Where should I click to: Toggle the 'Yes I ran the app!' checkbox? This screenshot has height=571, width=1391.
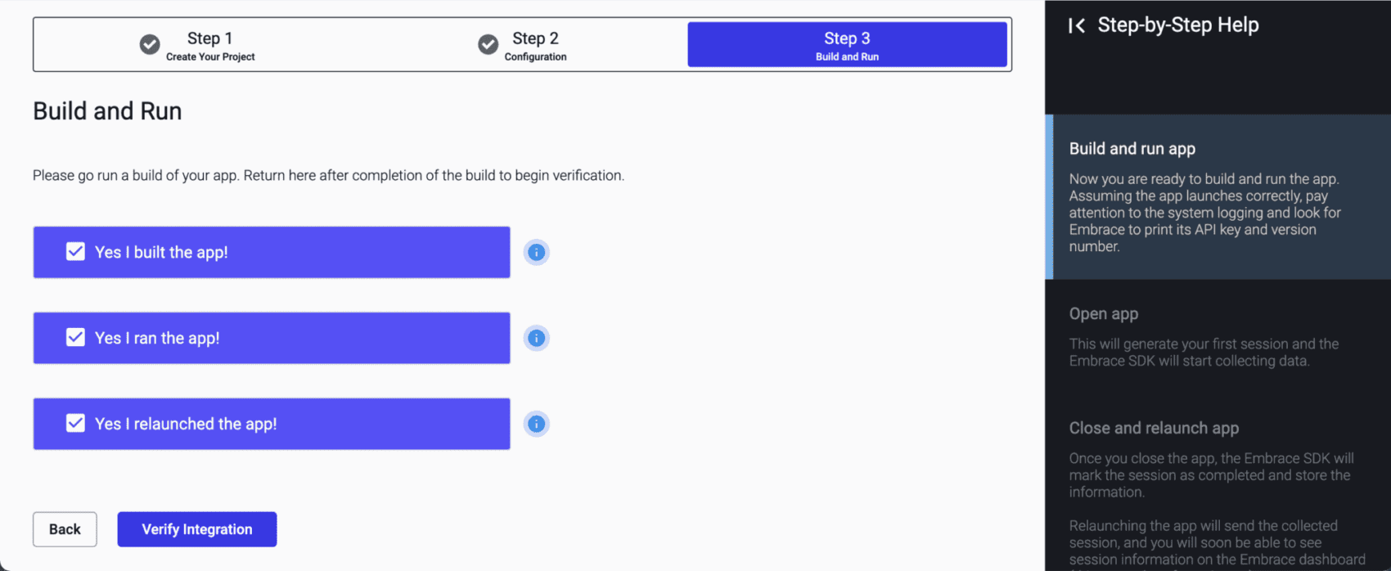click(x=75, y=337)
